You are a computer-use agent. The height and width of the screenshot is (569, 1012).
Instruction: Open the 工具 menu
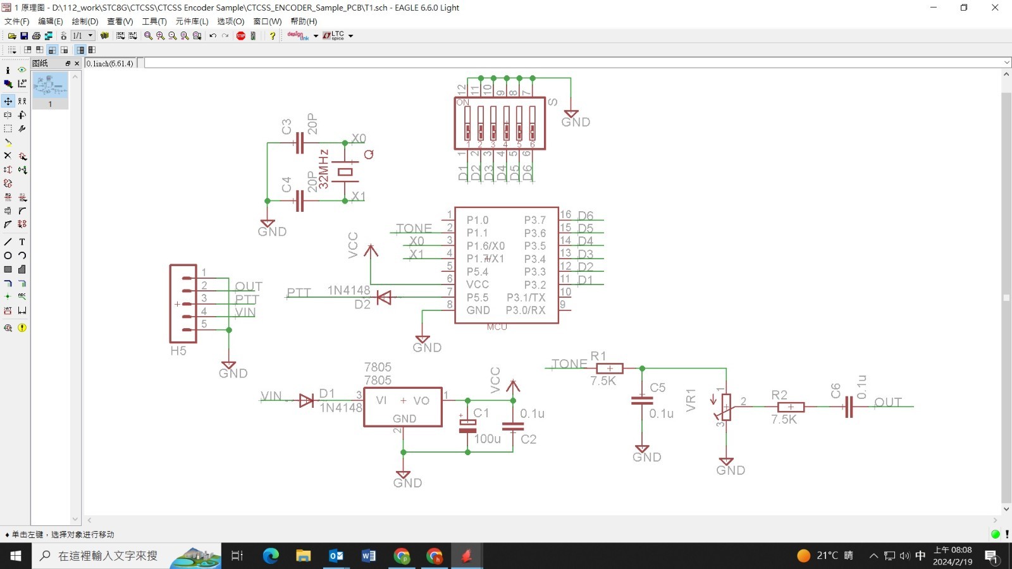point(155,21)
